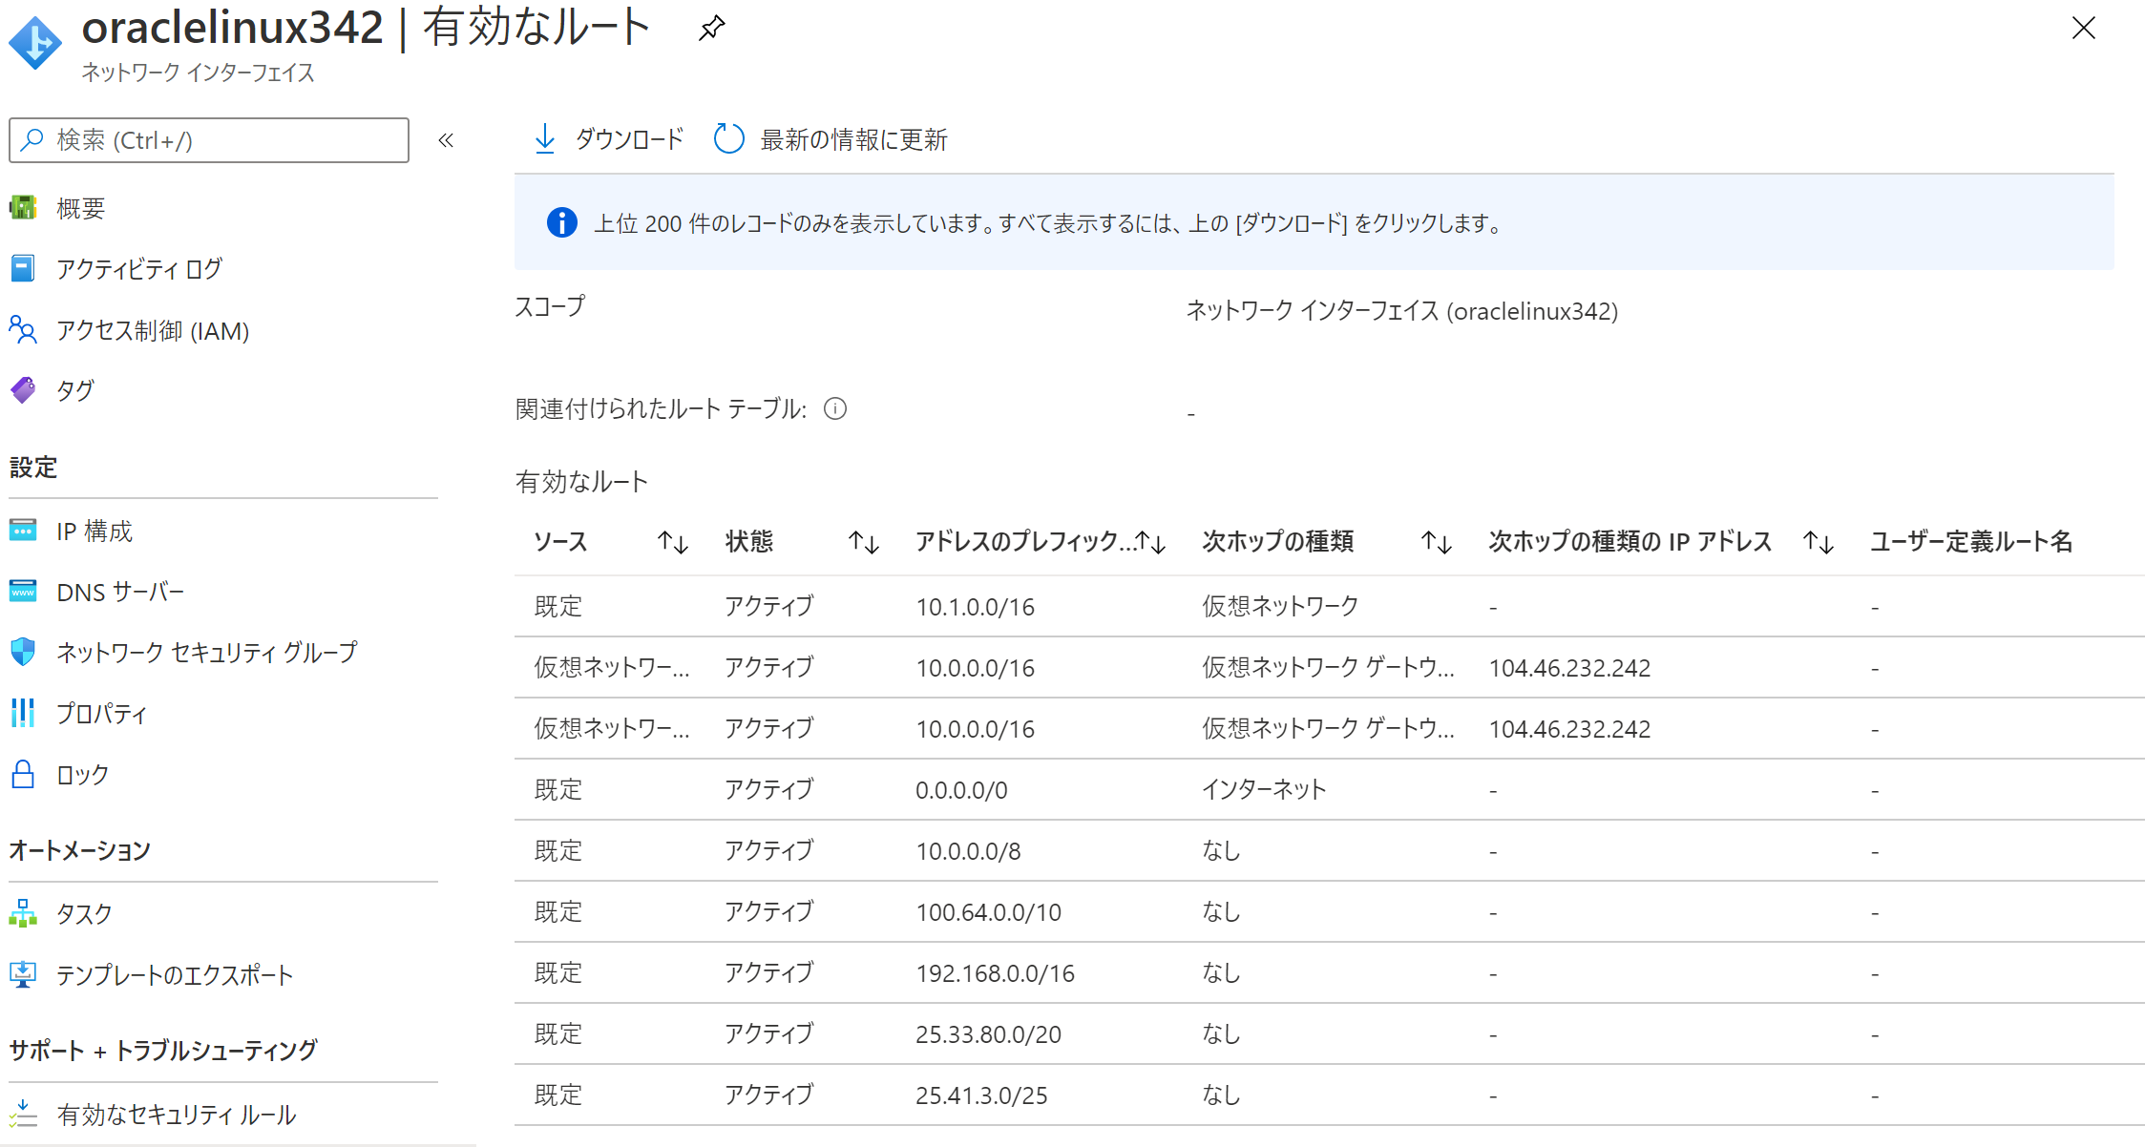
Task: Switch to 有効なセキュリティ ルール
Action: click(x=177, y=1114)
